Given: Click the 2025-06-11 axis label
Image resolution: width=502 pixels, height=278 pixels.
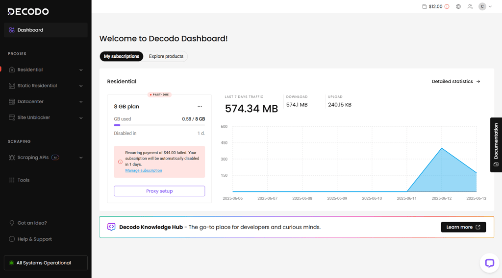Looking at the screenshot, I should click(406, 198).
